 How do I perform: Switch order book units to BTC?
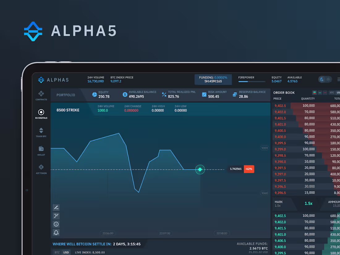coord(332,93)
